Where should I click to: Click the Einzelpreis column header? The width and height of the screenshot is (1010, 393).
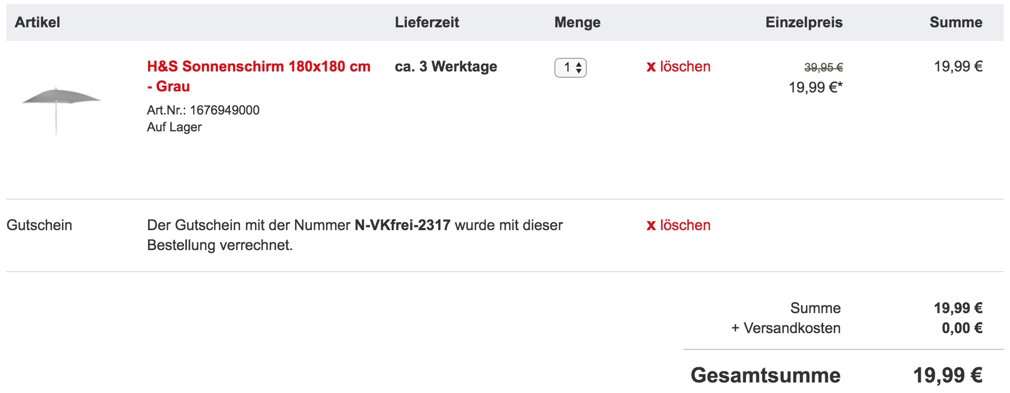(x=804, y=23)
